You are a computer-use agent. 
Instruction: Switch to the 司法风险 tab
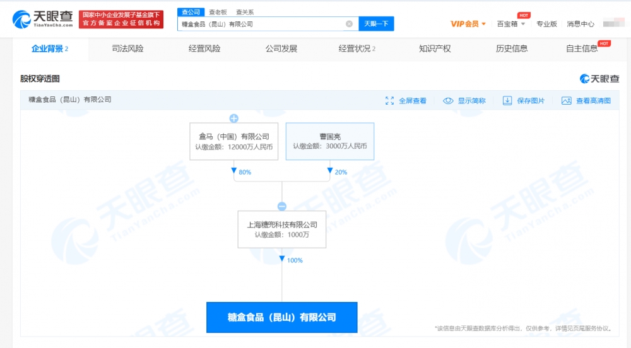[x=127, y=49]
